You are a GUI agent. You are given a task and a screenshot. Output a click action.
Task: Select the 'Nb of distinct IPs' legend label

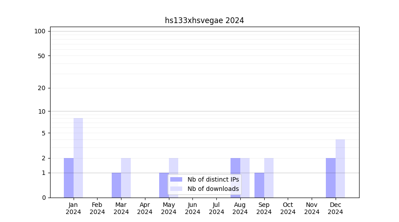(213, 179)
